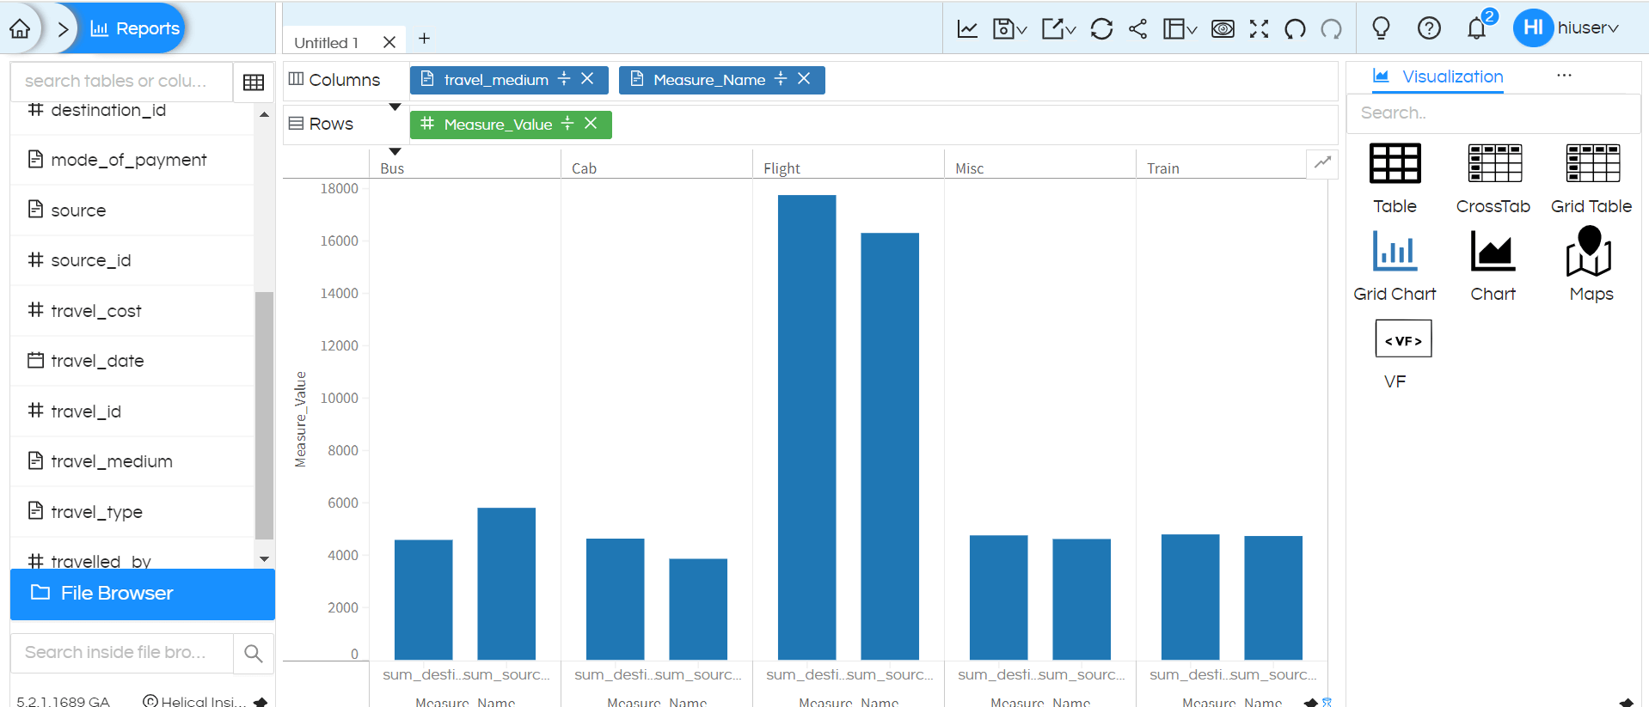The height and width of the screenshot is (707, 1649).
Task: Click the chart marks line icon
Action: pyautogui.click(x=1322, y=162)
